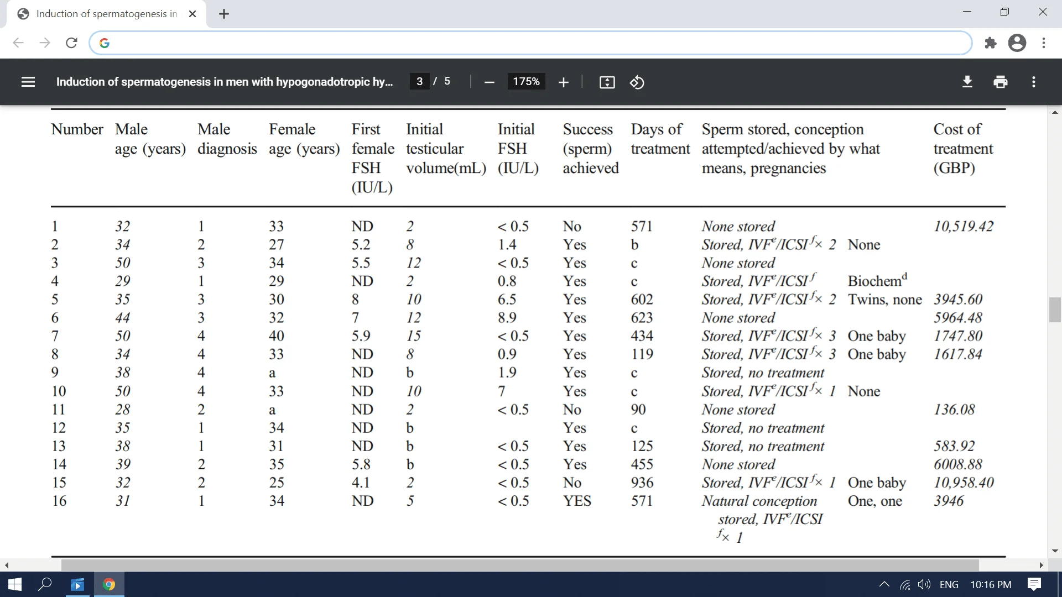The image size is (1062, 597).
Task: Click the Google Chrome browser icon in taskbar
Action: 110,584
